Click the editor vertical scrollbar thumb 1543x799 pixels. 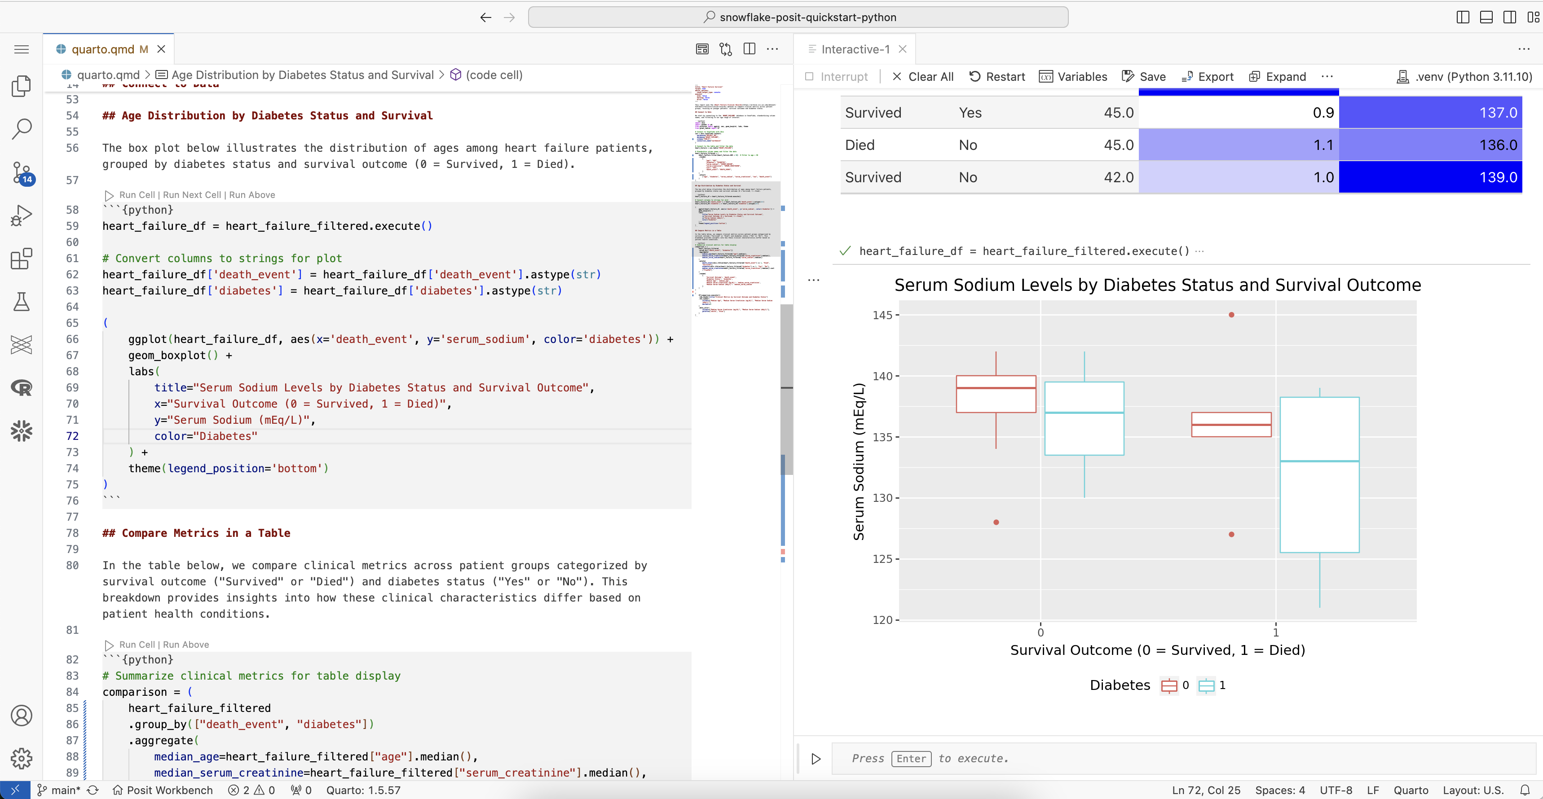pos(786,389)
